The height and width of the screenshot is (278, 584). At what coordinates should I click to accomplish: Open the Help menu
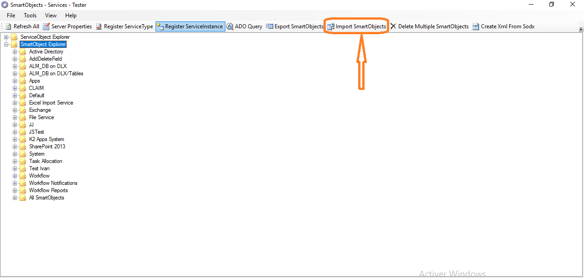[71, 16]
